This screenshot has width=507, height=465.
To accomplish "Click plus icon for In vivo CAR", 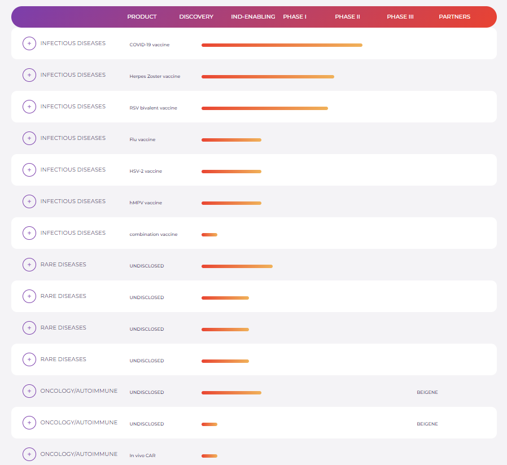I will (29, 454).
